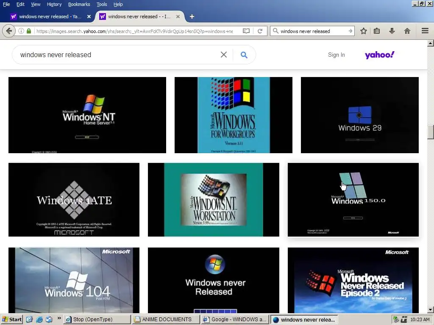Open the Windows NT Home Server thumbnail
Viewport: 434px width, 325px height.
(87, 115)
